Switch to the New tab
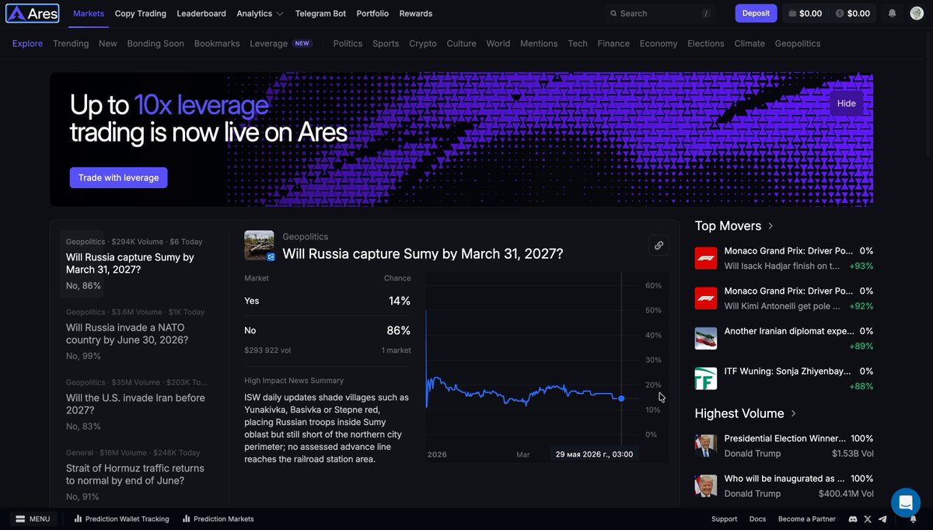The width and height of the screenshot is (933, 530). (x=108, y=44)
